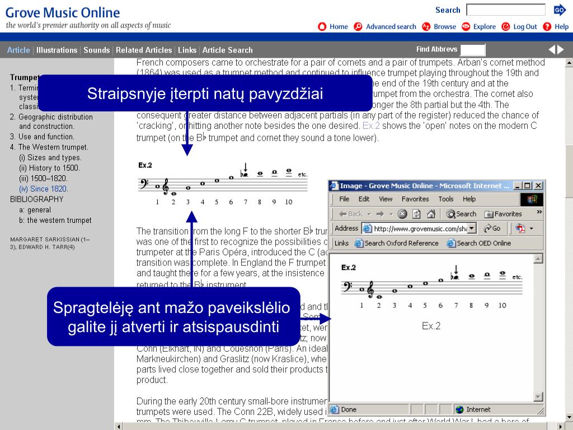Open the Edit menu in popup window

point(364,199)
